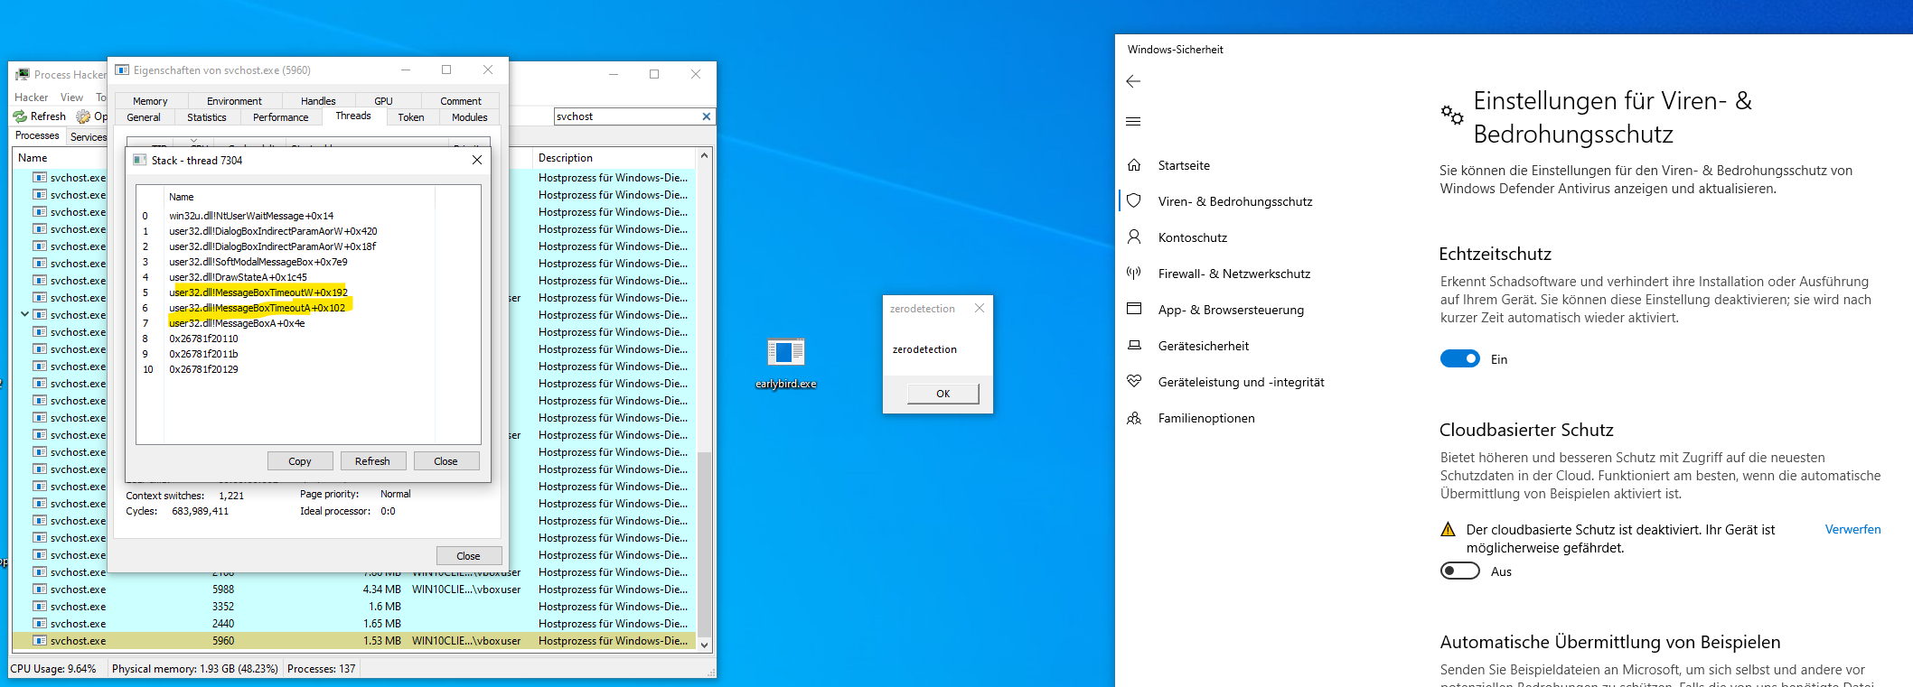Click Refresh in the Stack dialog

pos(372,461)
